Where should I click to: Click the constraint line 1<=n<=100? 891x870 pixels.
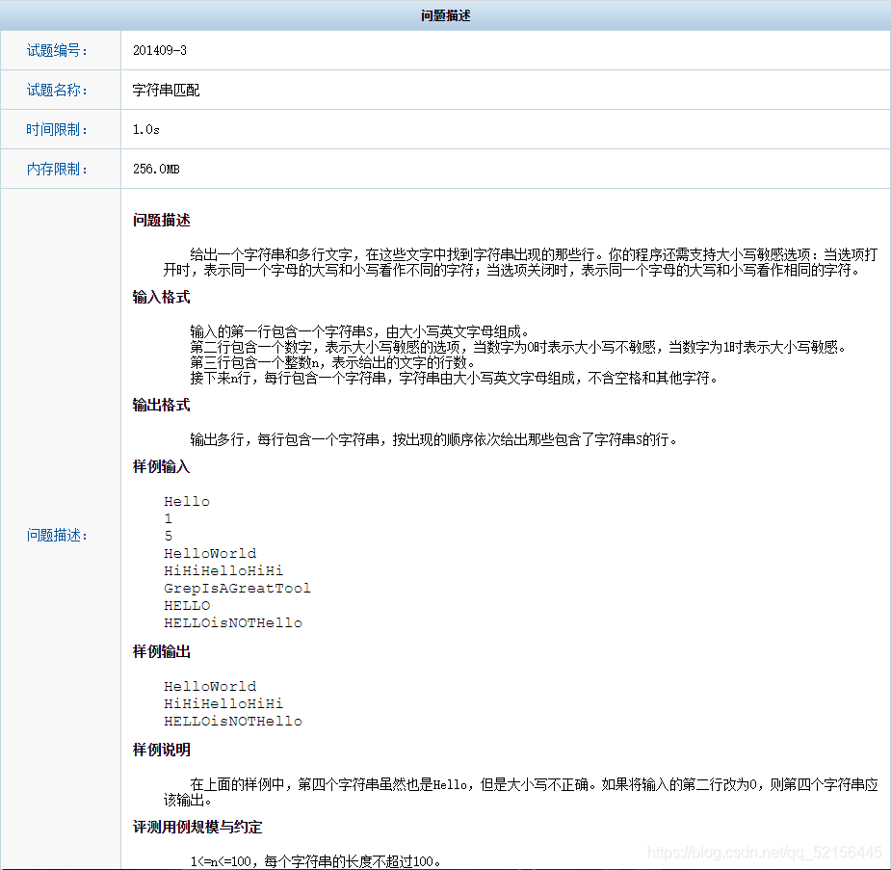(x=316, y=861)
